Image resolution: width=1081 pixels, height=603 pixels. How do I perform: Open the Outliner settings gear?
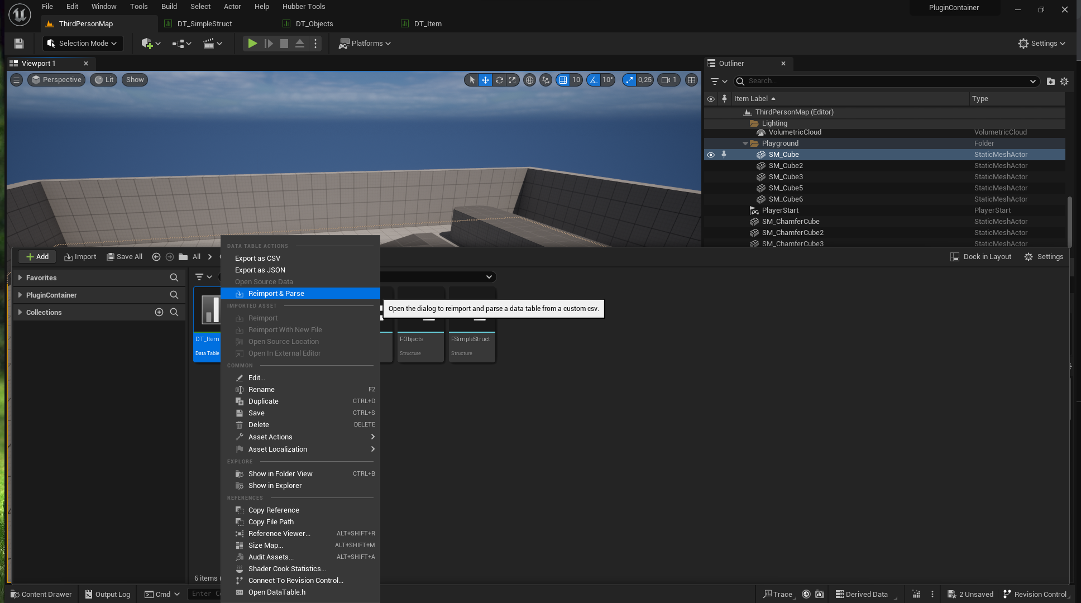1064,82
